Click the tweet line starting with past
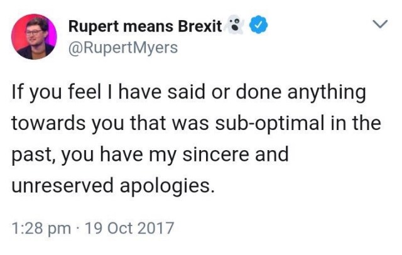This screenshot has width=402, height=255. [149, 154]
